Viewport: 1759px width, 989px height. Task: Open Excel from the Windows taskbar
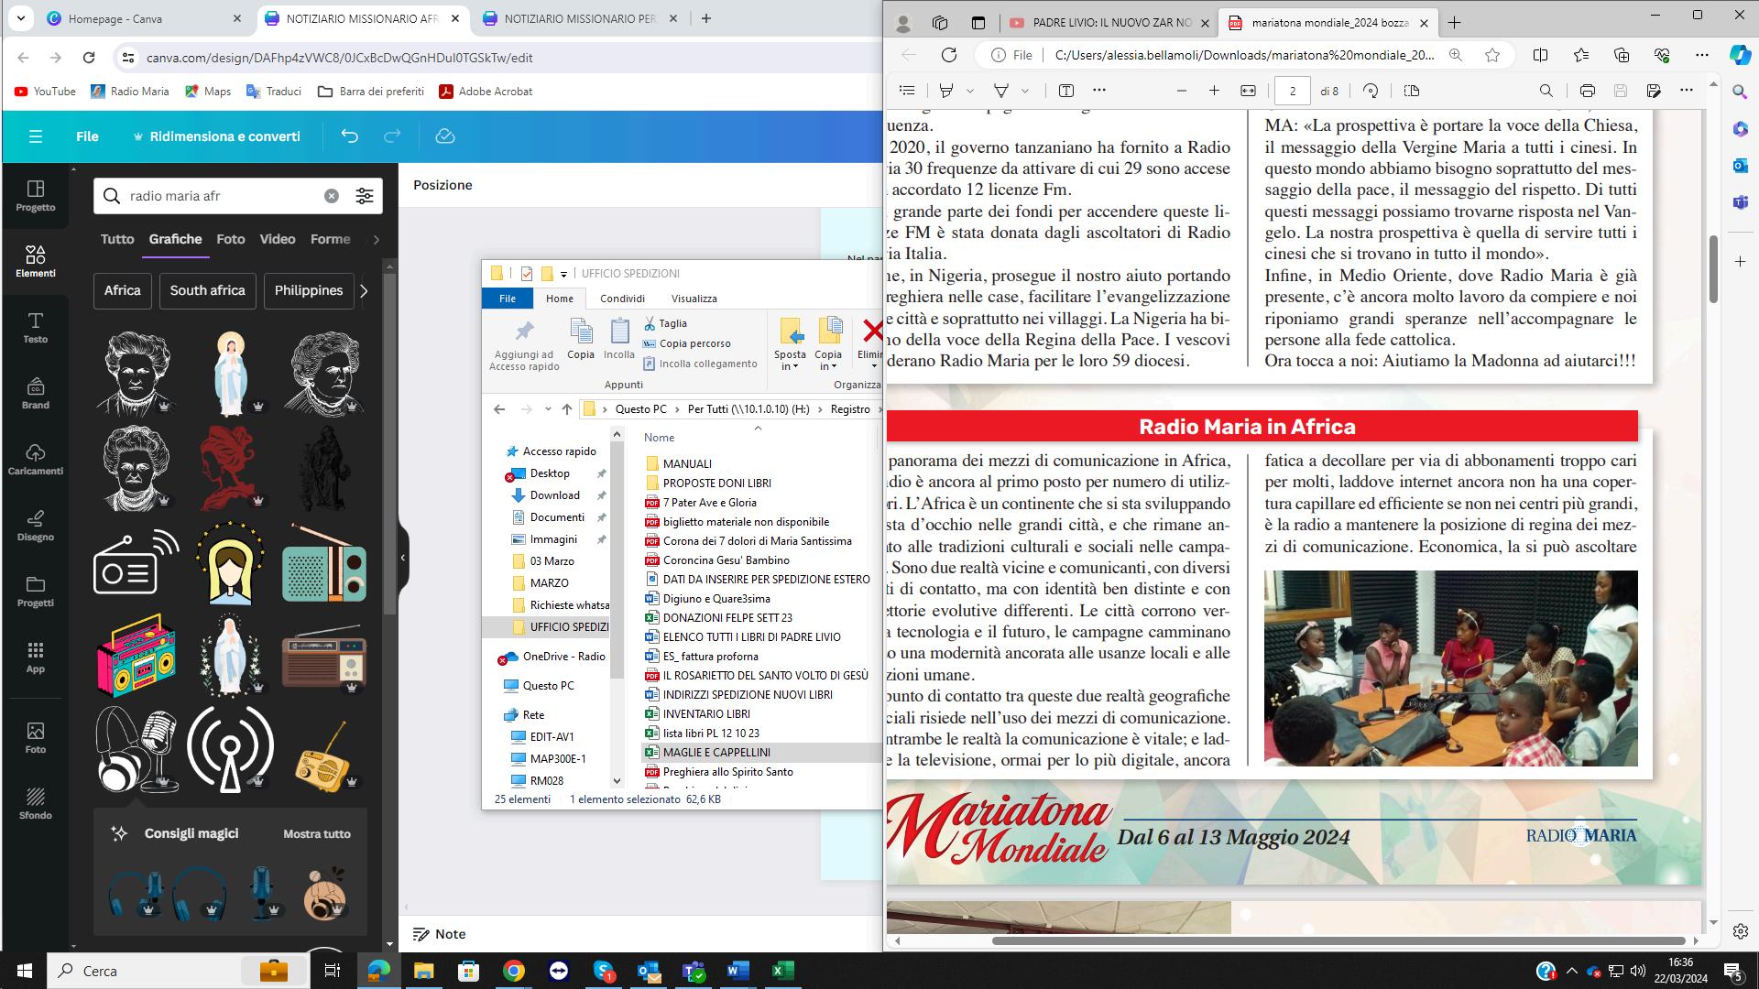(x=782, y=971)
